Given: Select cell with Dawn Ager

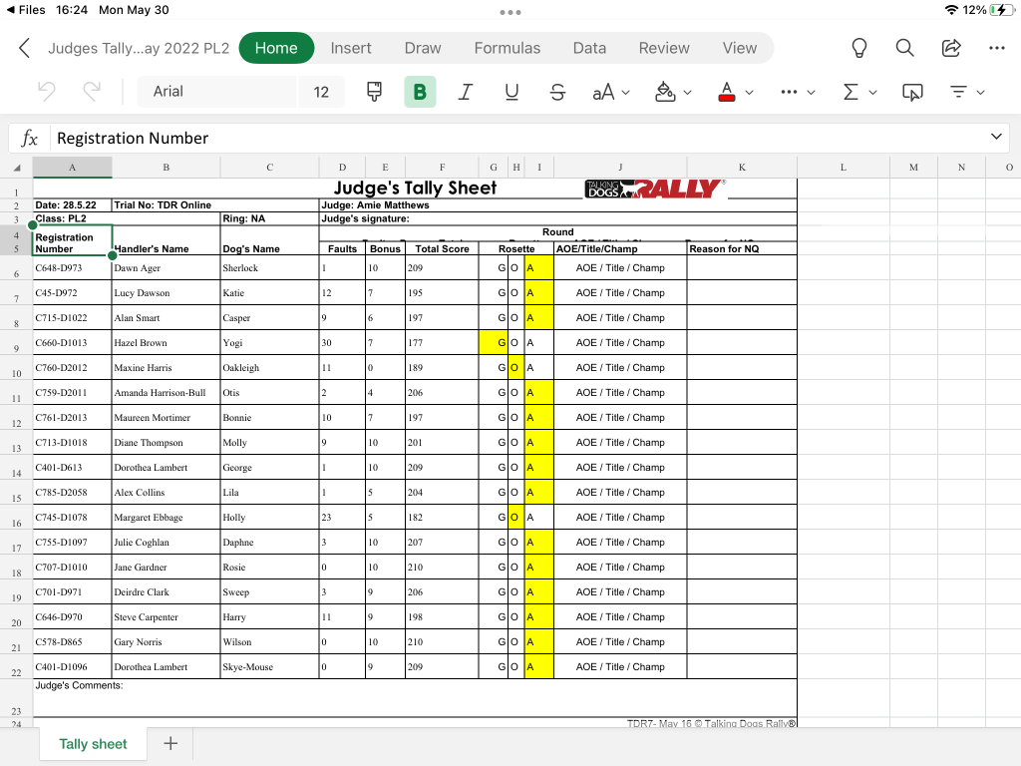Looking at the screenshot, I should point(167,267).
